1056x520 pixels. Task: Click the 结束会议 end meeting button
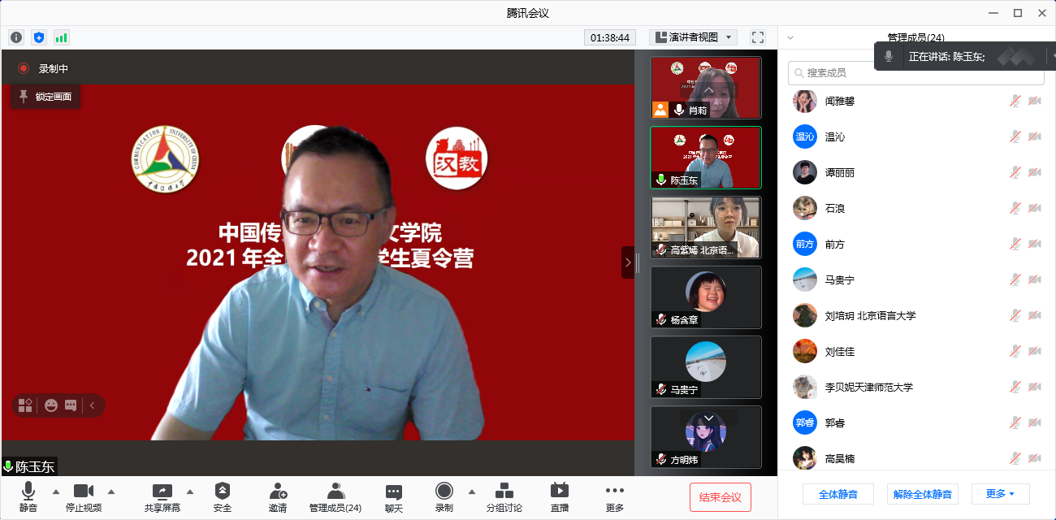721,497
